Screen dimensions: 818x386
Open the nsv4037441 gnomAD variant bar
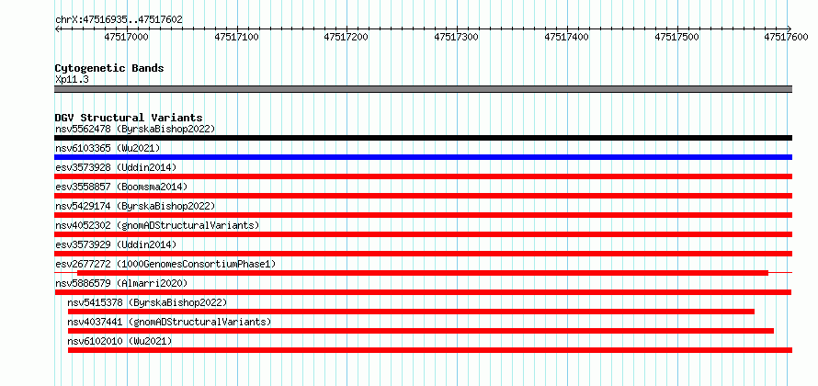(420, 331)
